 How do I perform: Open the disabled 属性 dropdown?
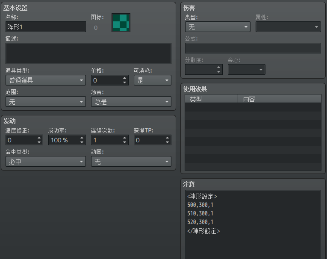288,27
